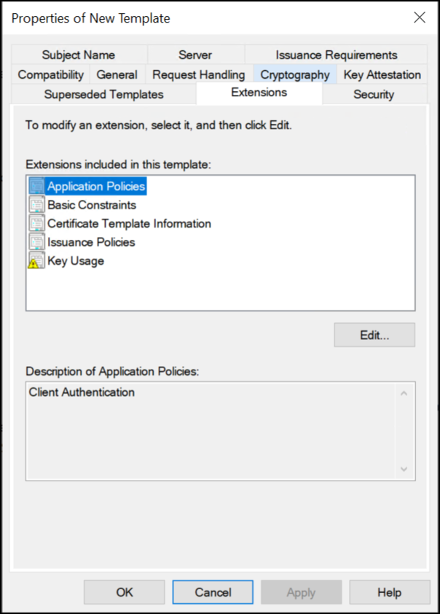Click the Certificate Template Information icon
Image resolution: width=440 pixels, height=614 pixels.
coord(36,223)
